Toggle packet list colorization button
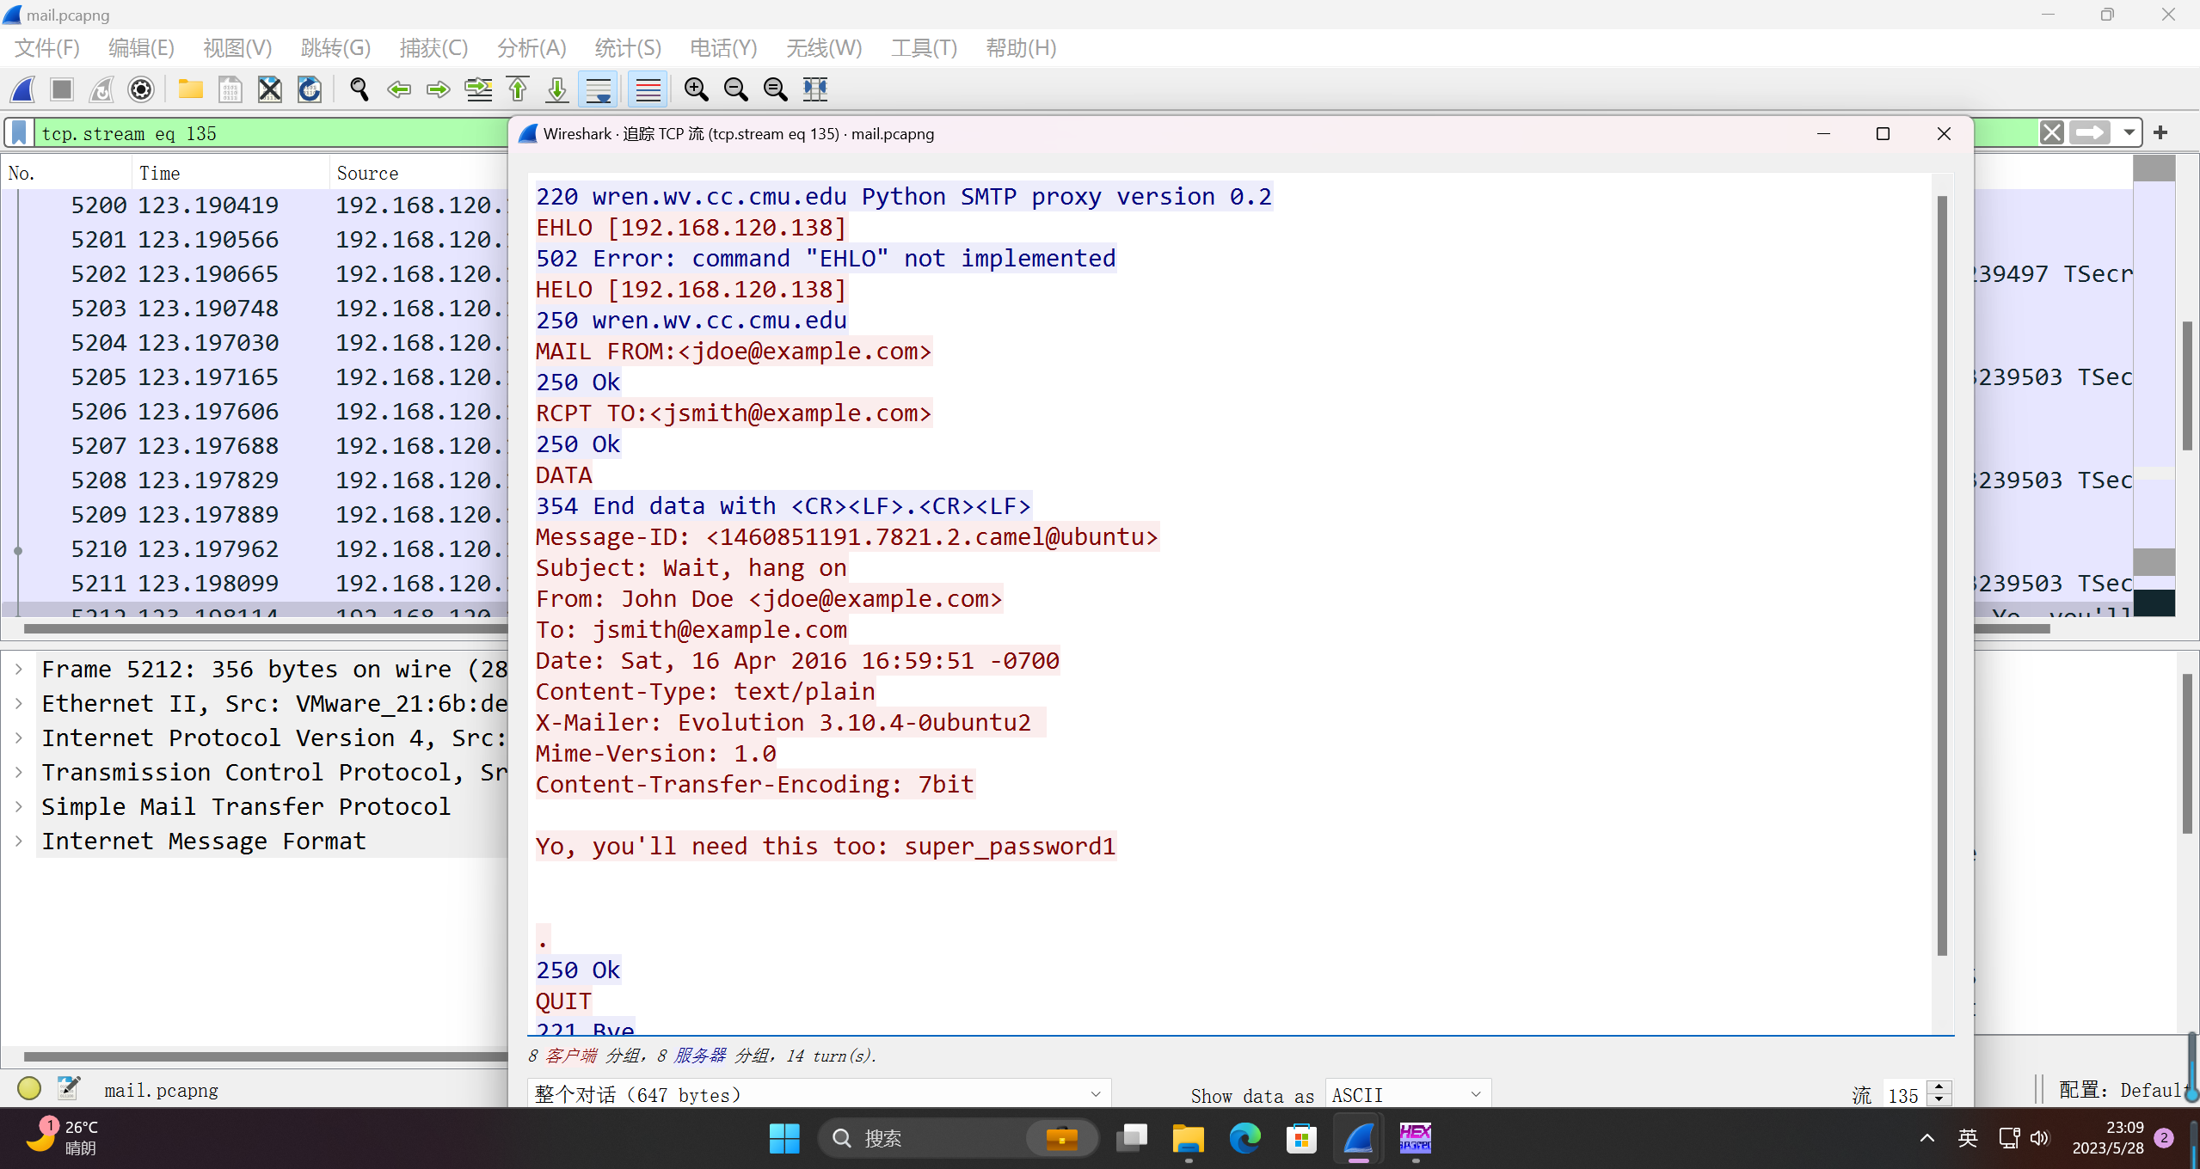The image size is (2200, 1169). (x=648, y=89)
